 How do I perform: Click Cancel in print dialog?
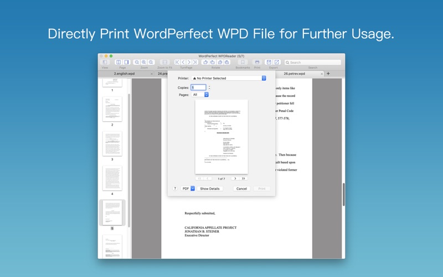pyautogui.click(x=241, y=188)
